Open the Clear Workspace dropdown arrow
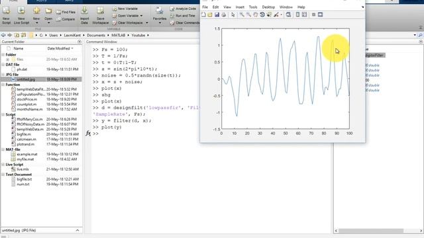 point(147,22)
